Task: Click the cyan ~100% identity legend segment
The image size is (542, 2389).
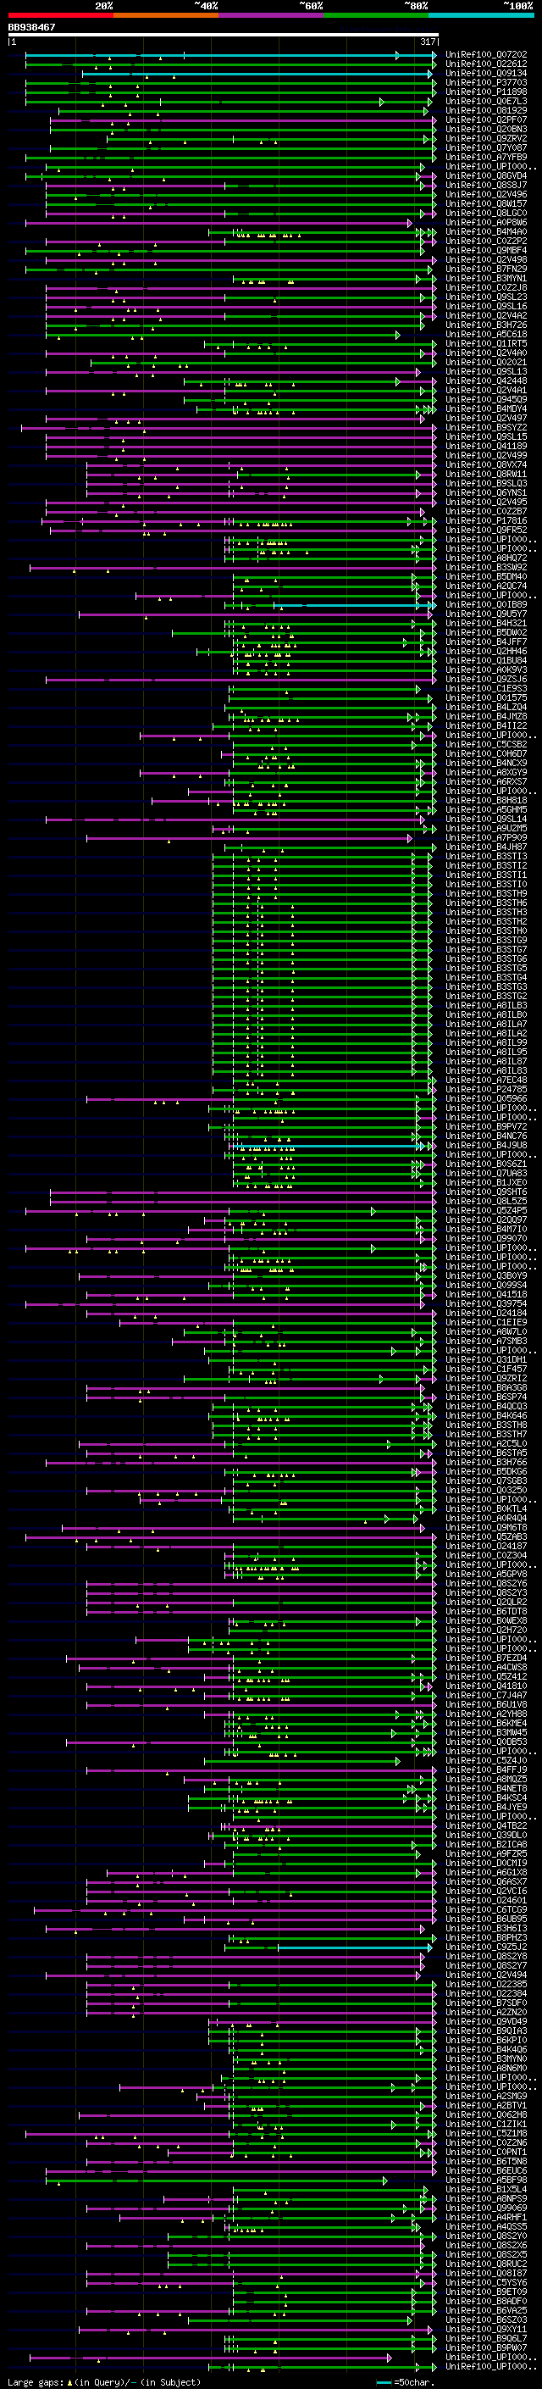Action: click(482, 16)
